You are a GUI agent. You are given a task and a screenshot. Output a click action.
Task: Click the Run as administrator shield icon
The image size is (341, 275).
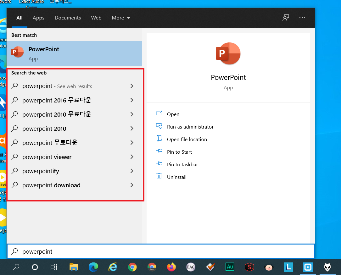159,126
